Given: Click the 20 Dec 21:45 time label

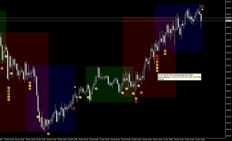Looking at the screenshot, I should point(73,140).
